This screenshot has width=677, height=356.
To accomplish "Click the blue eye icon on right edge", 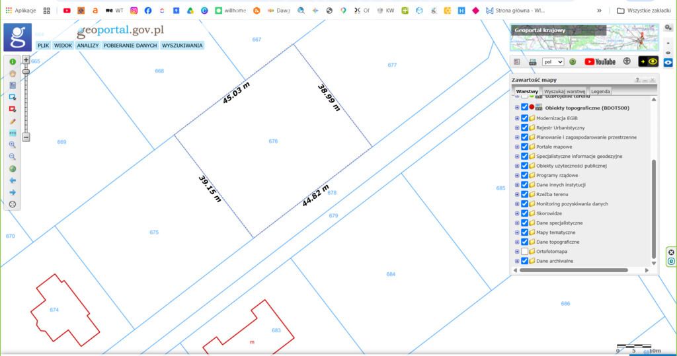I will [x=668, y=63].
